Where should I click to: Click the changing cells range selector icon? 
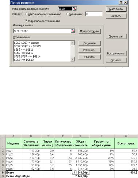(73, 31)
